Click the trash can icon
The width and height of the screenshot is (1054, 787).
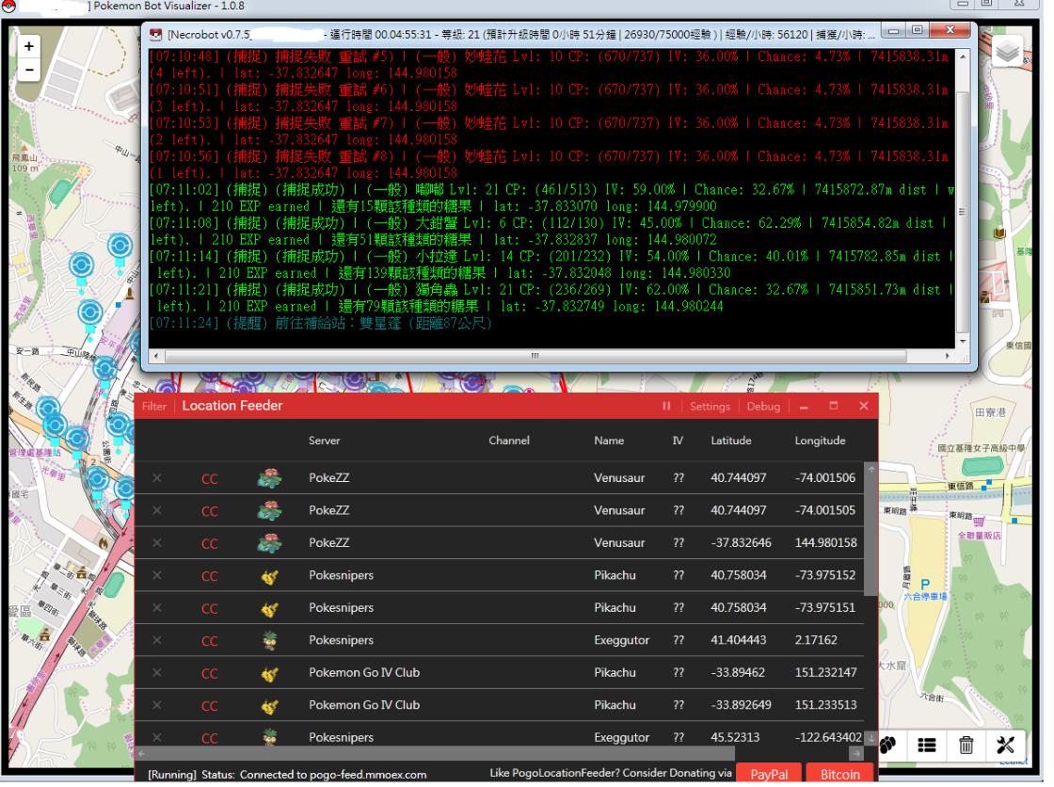[x=966, y=746]
